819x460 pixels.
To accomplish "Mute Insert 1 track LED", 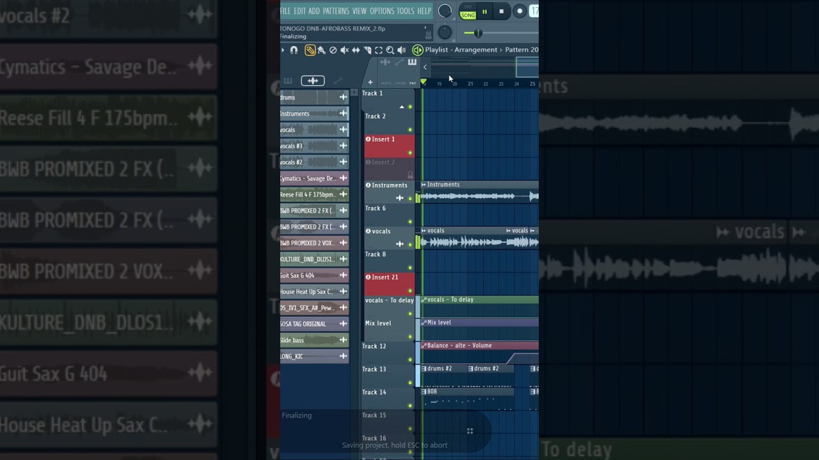I will 410,153.
